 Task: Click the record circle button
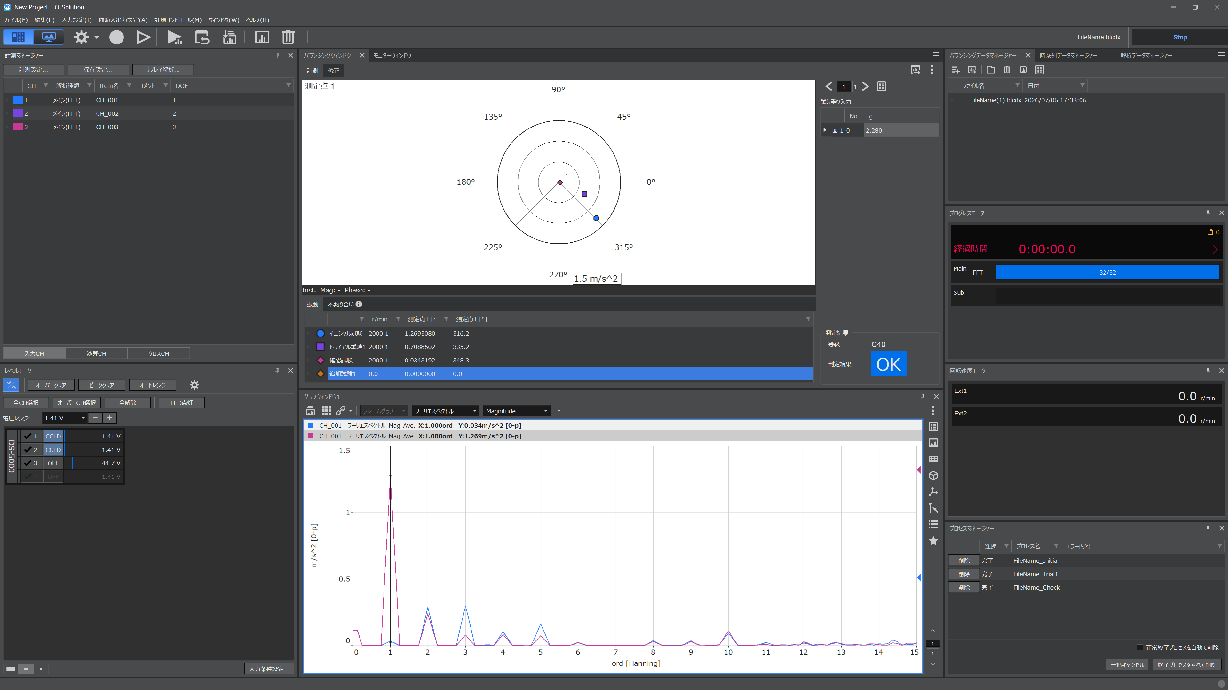point(116,37)
